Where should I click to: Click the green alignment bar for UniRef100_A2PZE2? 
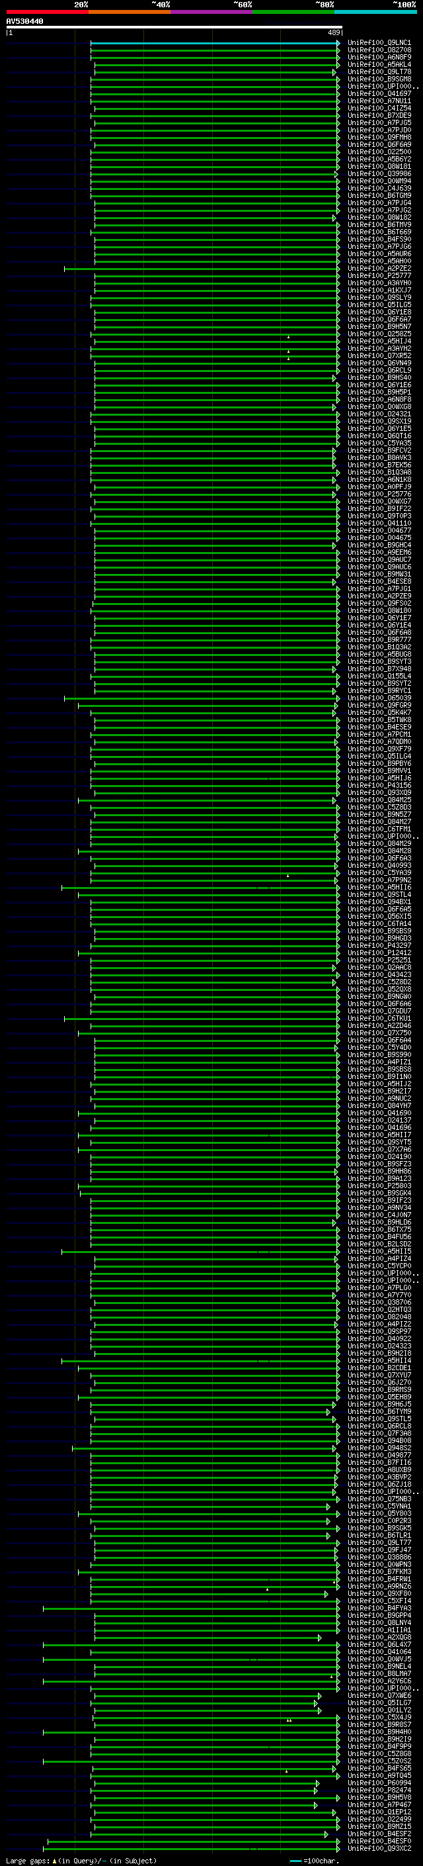[202, 269]
